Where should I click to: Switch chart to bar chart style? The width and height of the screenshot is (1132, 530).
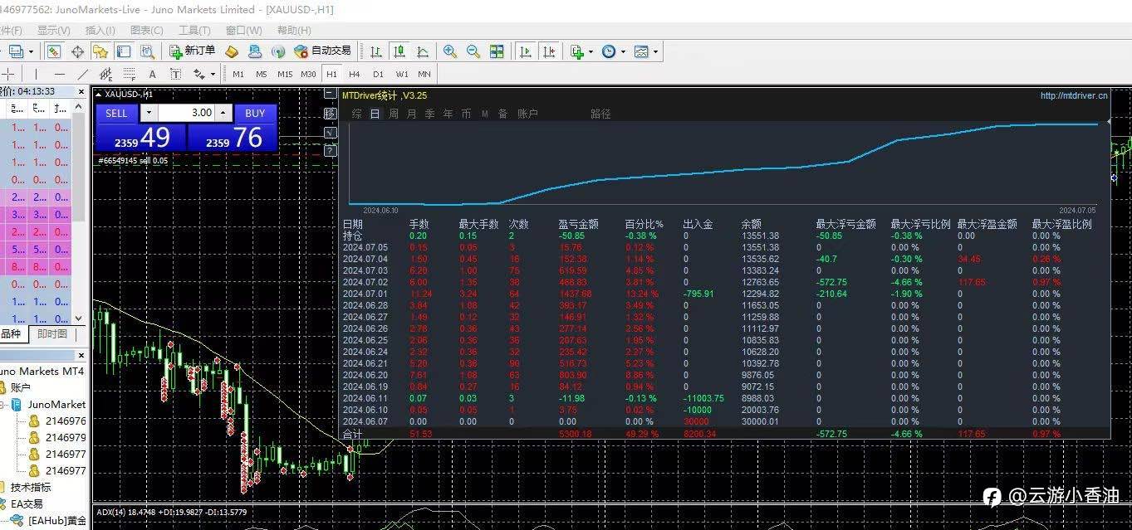point(376,51)
